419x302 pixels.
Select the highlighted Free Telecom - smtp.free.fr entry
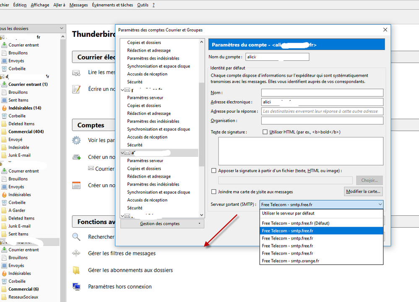pos(321,231)
